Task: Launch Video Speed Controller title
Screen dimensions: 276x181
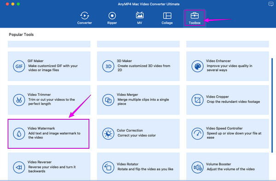Action: [224, 128]
